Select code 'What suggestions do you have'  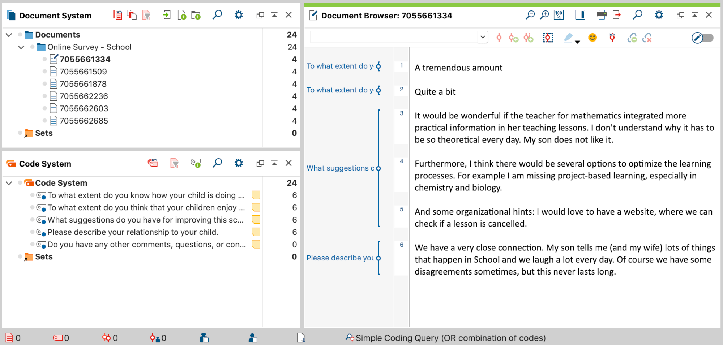145,220
